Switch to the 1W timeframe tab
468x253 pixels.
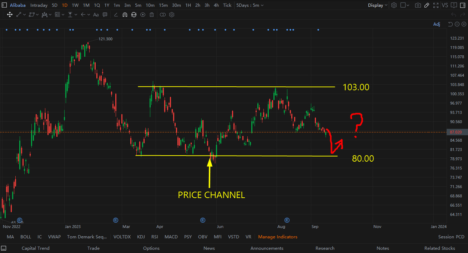coord(75,5)
